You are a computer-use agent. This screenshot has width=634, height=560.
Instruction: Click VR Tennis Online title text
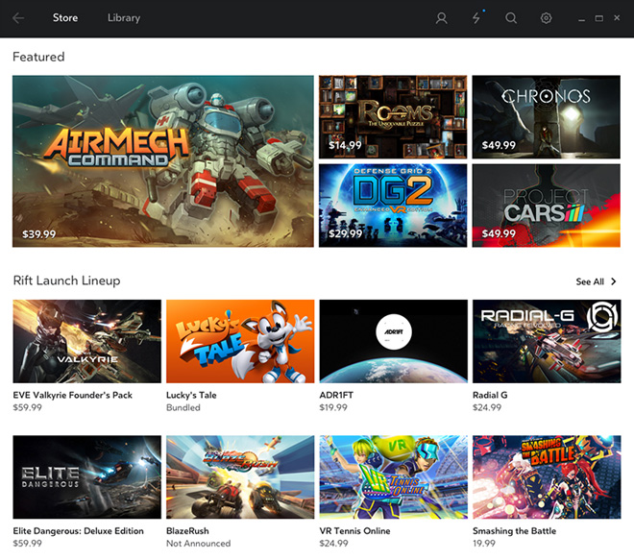pyautogui.click(x=354, y=531)
